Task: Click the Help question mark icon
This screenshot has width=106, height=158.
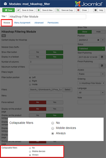Action: point(96,10)
